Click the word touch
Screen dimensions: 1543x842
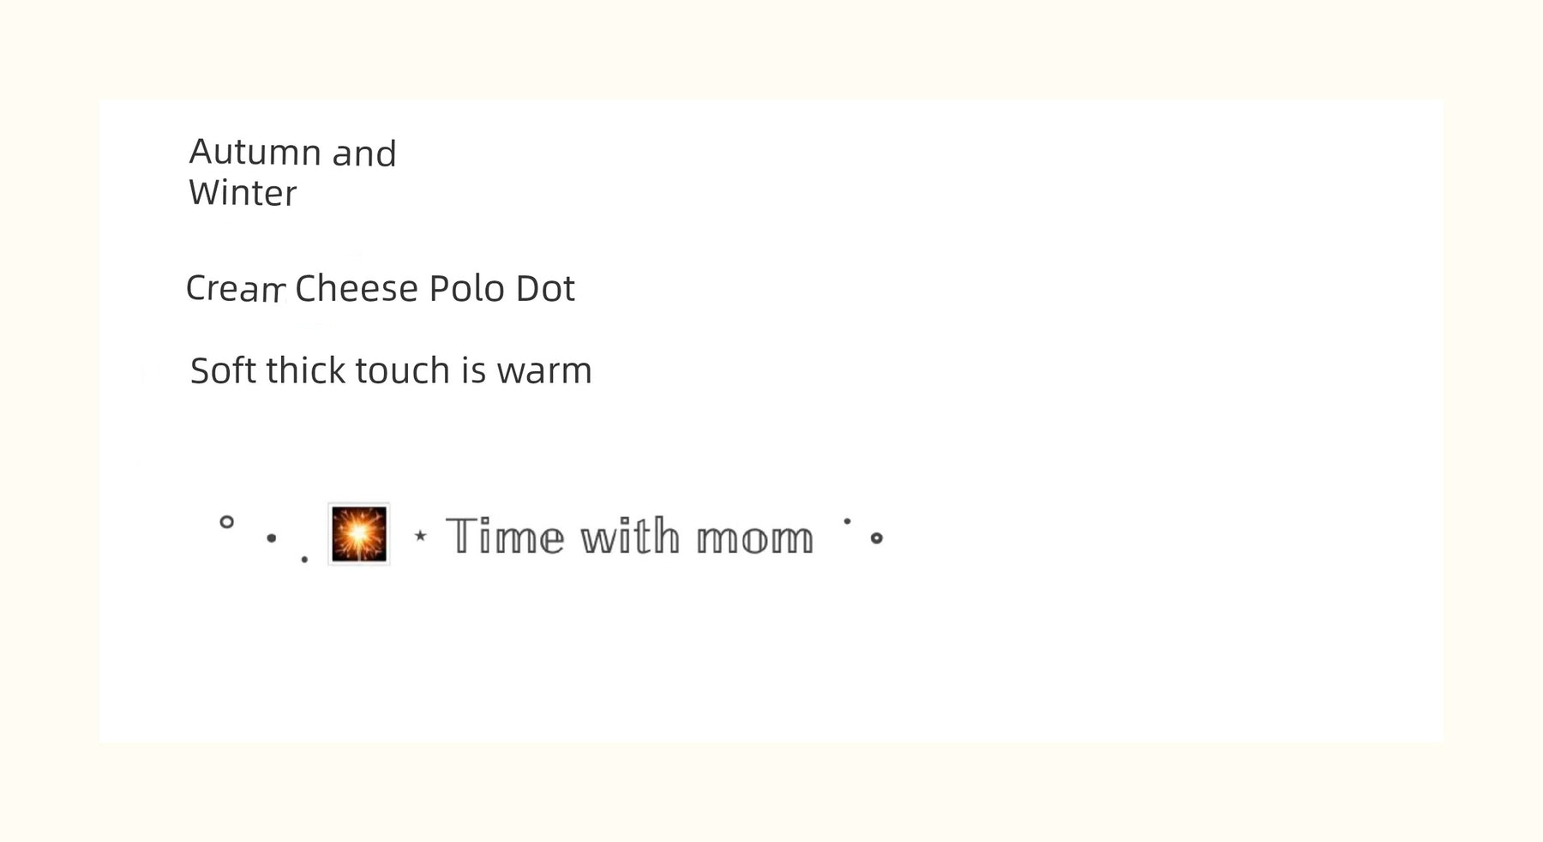coord(402,370)
